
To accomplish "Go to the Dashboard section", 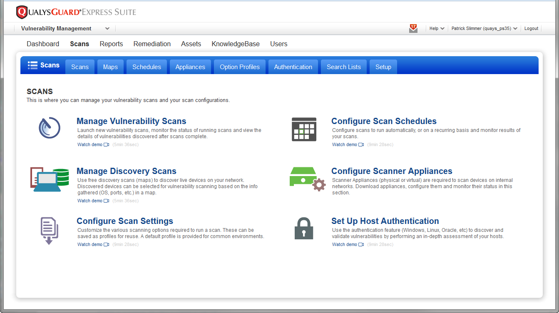I will 43,44.
